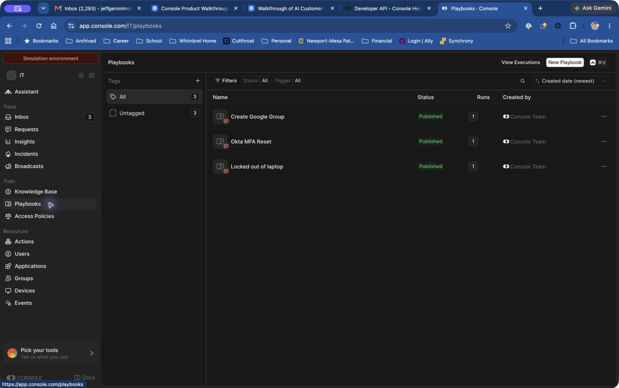Open Access Policies in the sidebar
The height and width of the screenshot is (388, 619).
[x=50, y=216]
